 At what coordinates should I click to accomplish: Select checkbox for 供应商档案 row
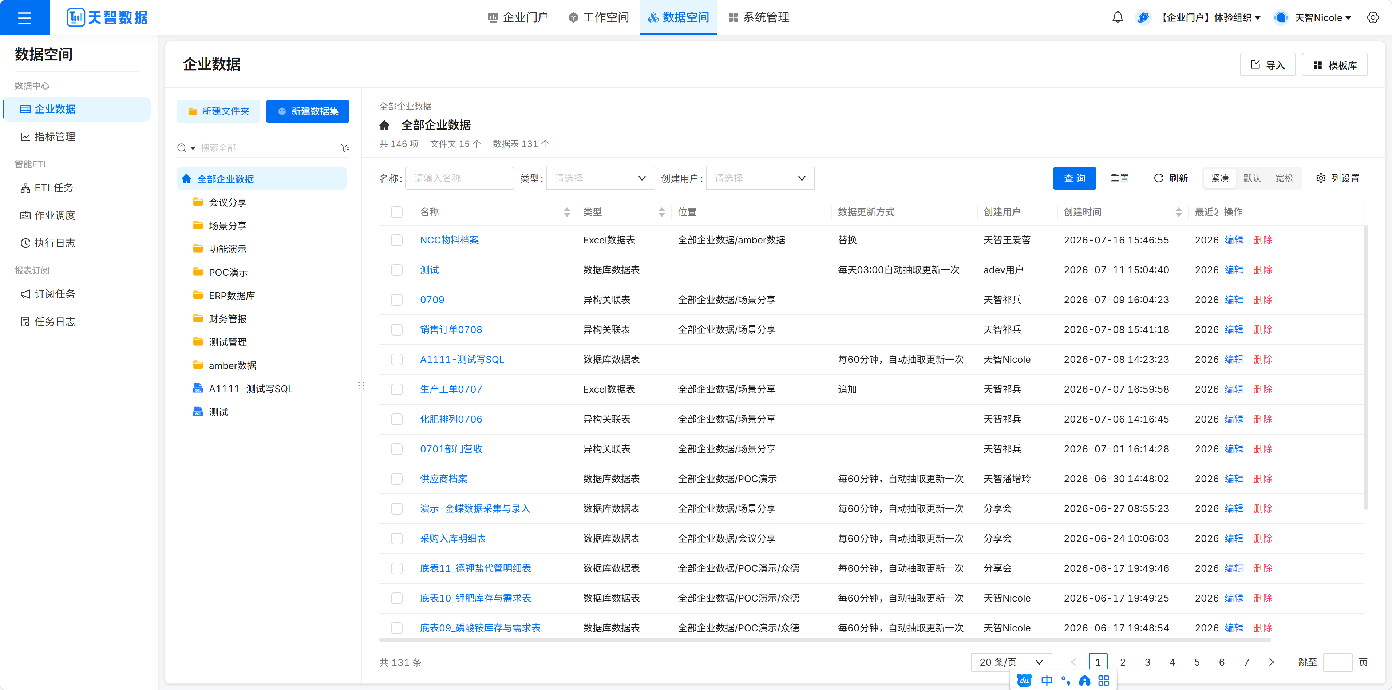[397, 479]
